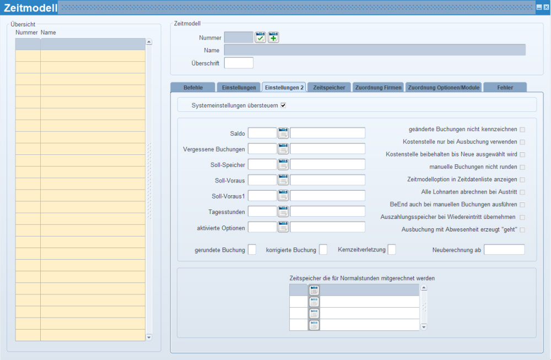This screenshot has width=551, height=360.
Task: Open the lookup icon for aktivierte Optionen
Action: 283,227
